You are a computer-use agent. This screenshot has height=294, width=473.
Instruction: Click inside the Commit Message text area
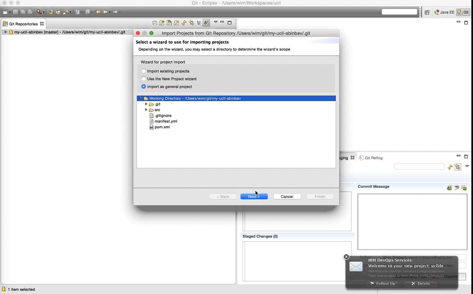412,221
